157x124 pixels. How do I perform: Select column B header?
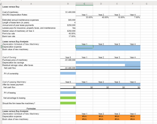coord(68,4)
